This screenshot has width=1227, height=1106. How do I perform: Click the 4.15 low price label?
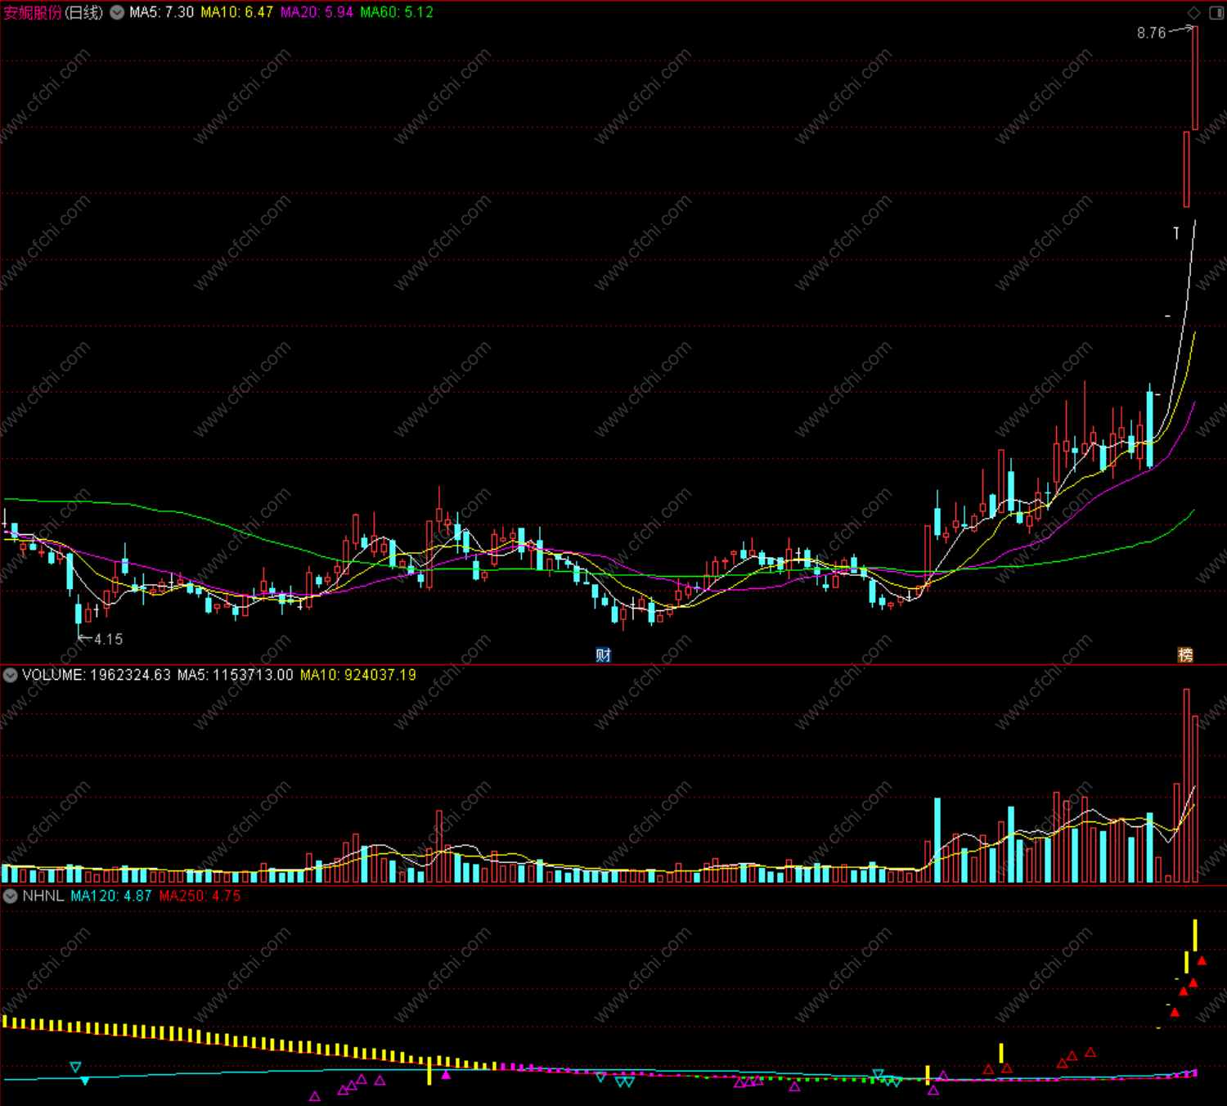click(108, 639)
